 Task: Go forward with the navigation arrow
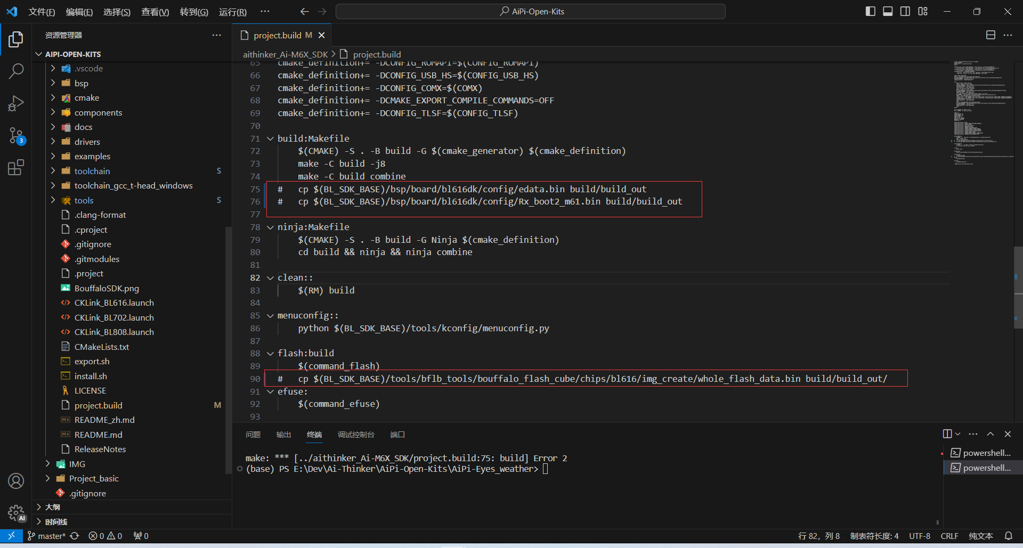322,11
